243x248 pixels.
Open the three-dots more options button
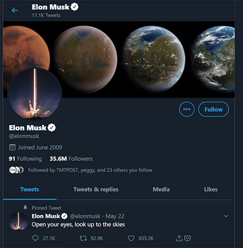pyautogui.click(x=187, y=109)
